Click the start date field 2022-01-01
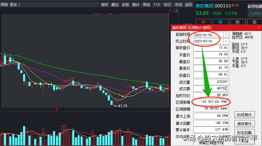The height and width of the screenshot is (146, 262). [x=208, y=35]
